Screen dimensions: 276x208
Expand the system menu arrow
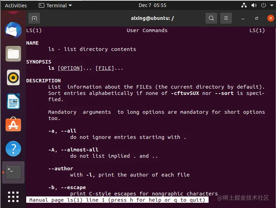pos(271,6)
